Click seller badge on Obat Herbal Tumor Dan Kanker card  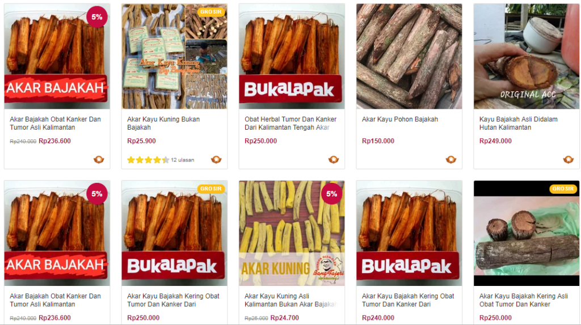pos(334,160)
